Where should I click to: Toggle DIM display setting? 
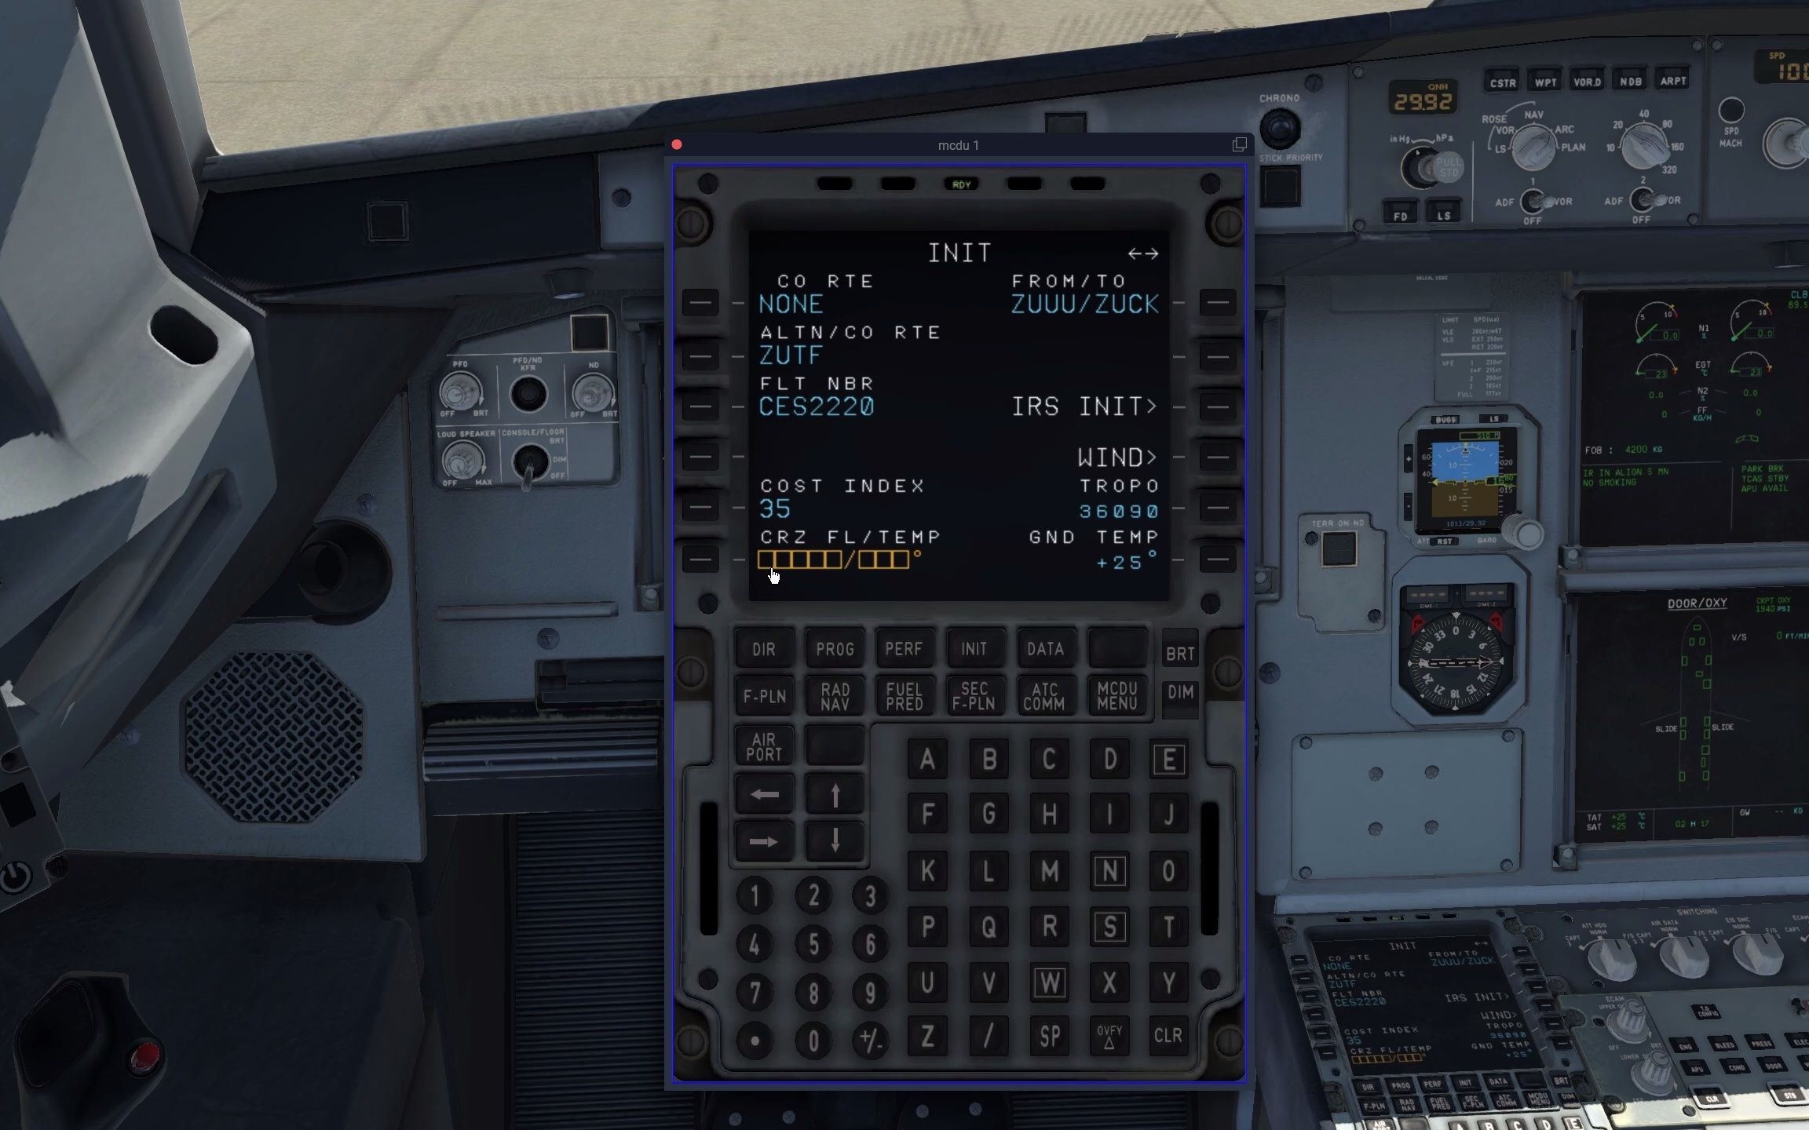1179,694
